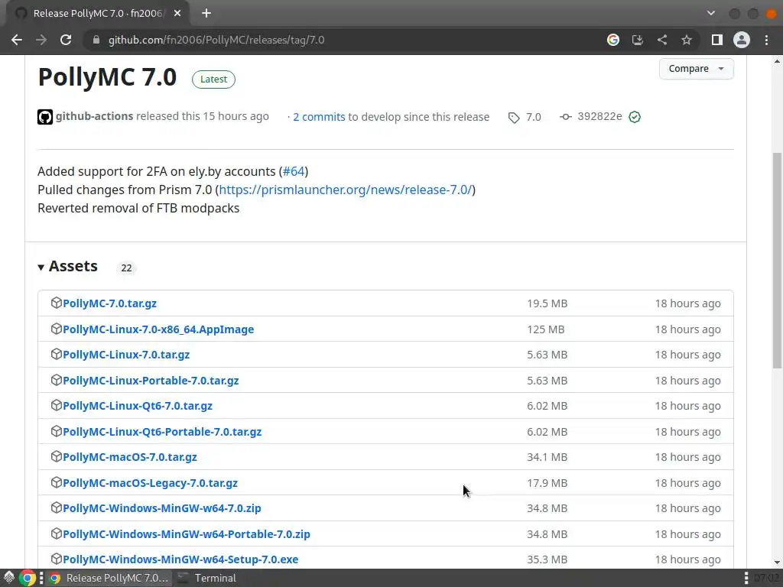Open the github-actions user link

[94, 116]
